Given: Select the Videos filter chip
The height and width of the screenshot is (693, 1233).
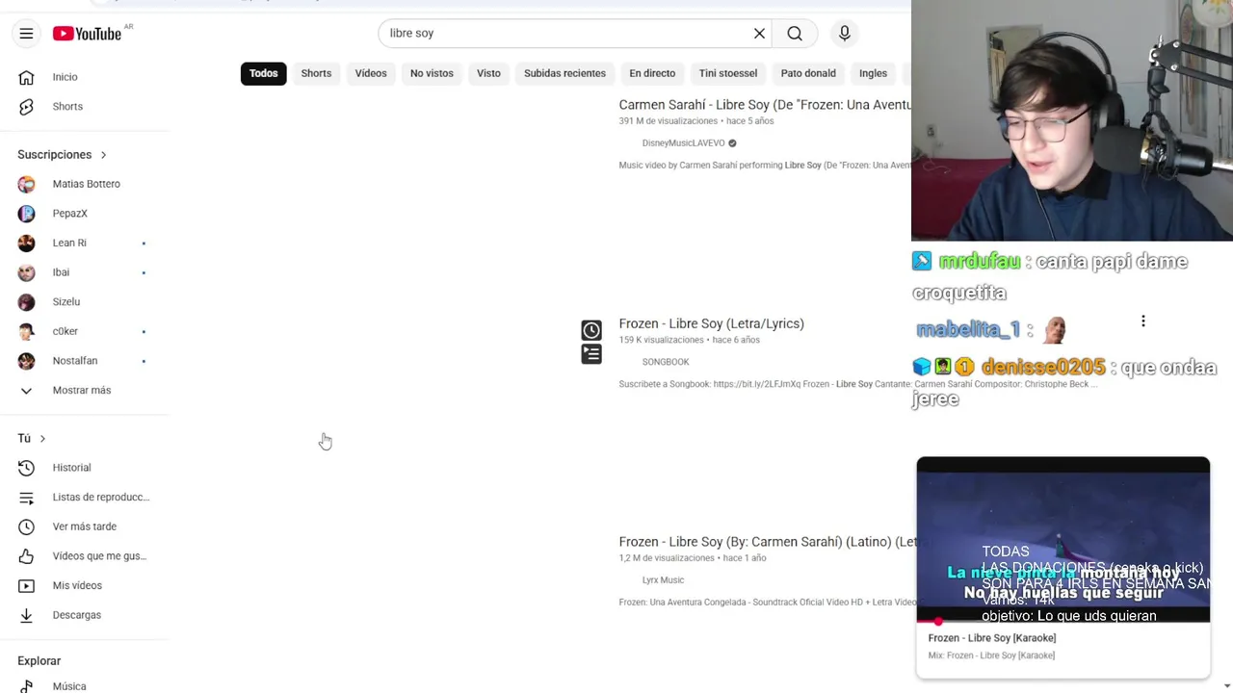Looking at the screenshot, I should tap(371, 73).
